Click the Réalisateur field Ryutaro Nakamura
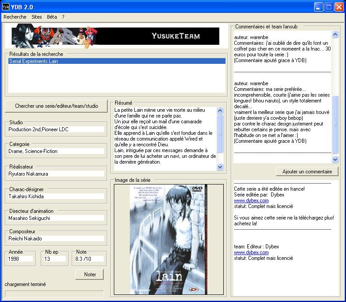Screen dimensions: 346x302 coord(56,174)
